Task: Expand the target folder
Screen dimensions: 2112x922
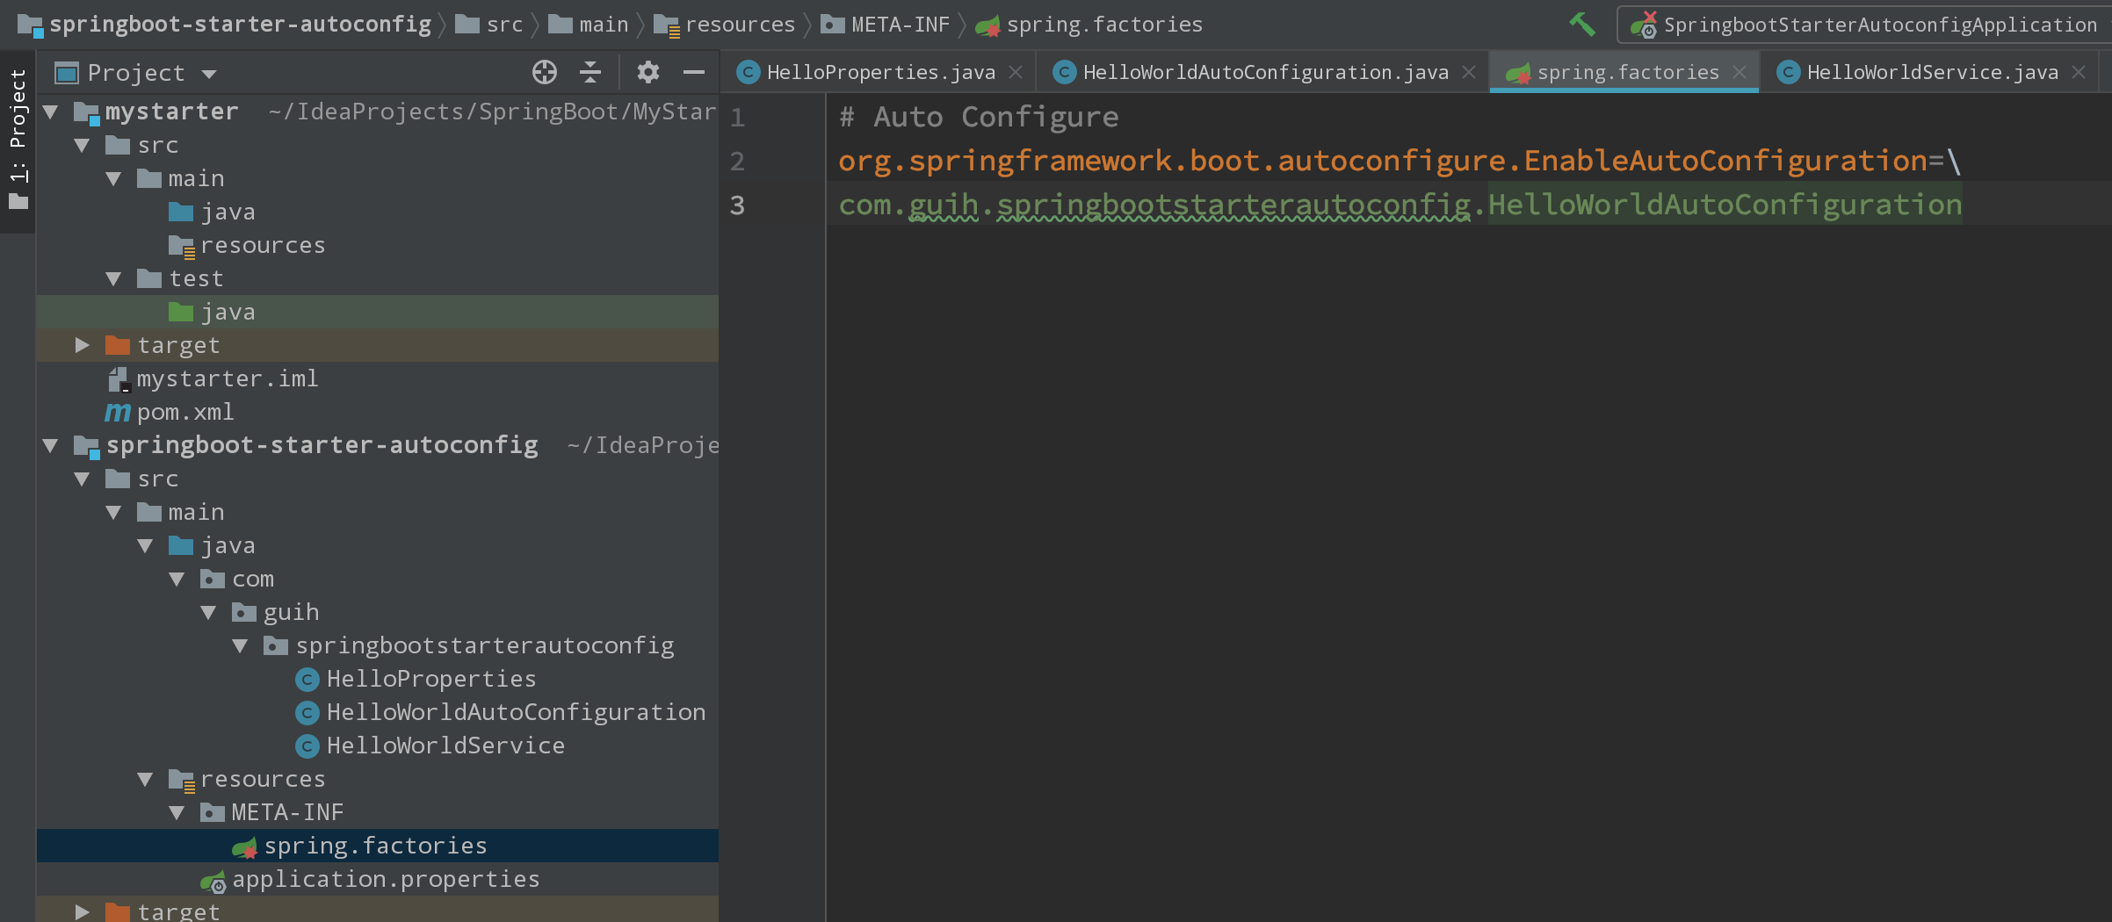Action: (x=82, y=344)
